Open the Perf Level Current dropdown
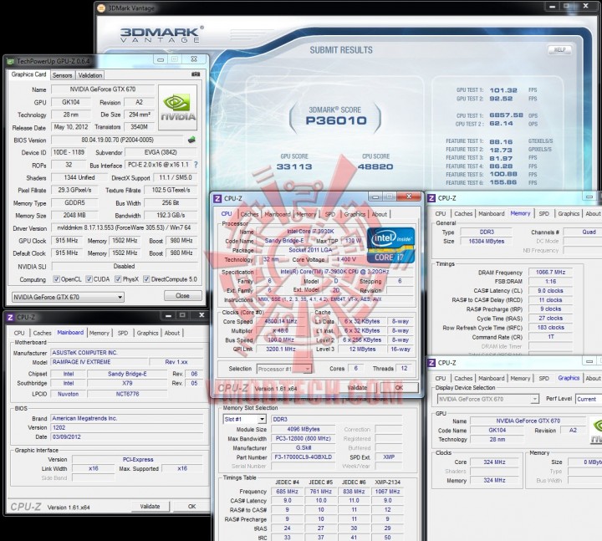 click(x=589, y=400)
